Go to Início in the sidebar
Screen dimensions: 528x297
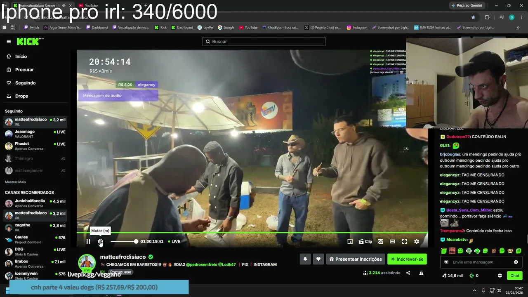(21, 57)
